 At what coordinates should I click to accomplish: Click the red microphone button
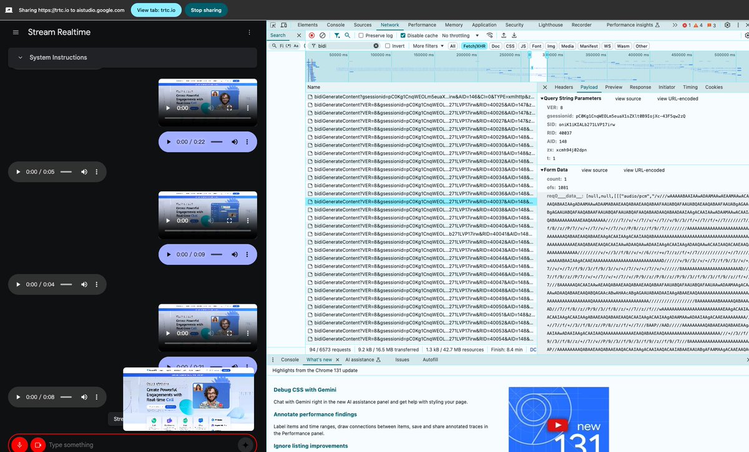pos(20,445)
